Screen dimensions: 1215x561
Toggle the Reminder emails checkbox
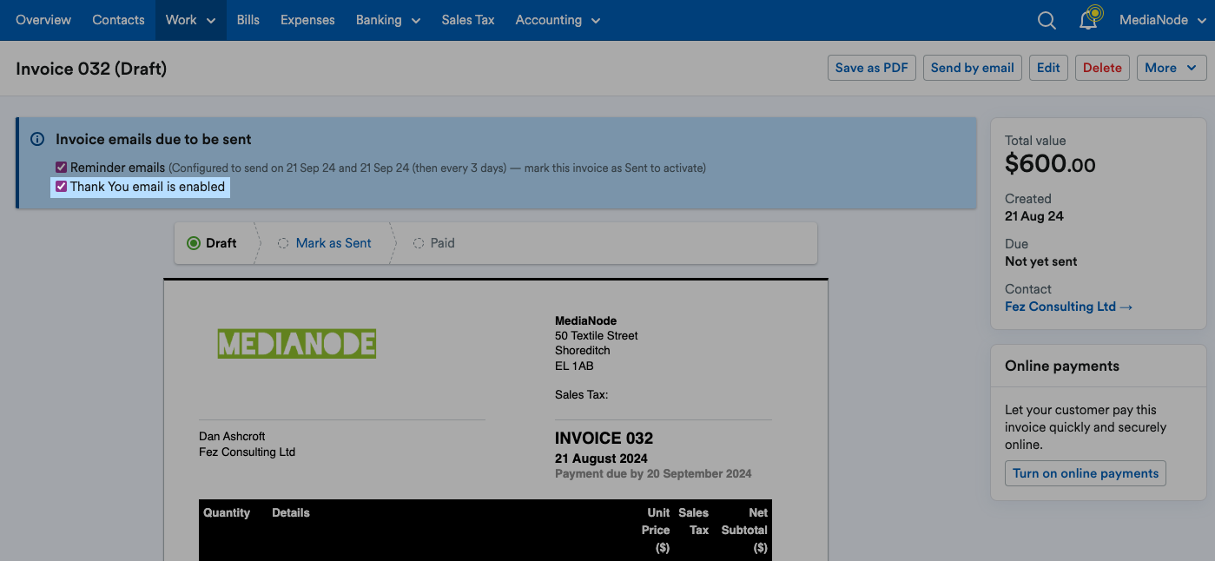tap(61, 168)
